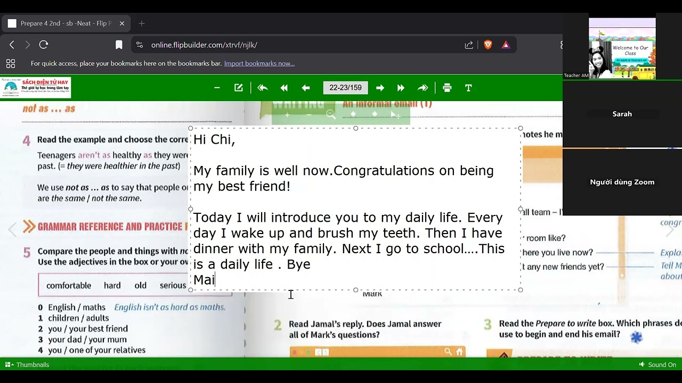Viewport: 682px width, 383px height.
Task: Click the word 'old' in the adjectives box
Action: pos(141,286)
